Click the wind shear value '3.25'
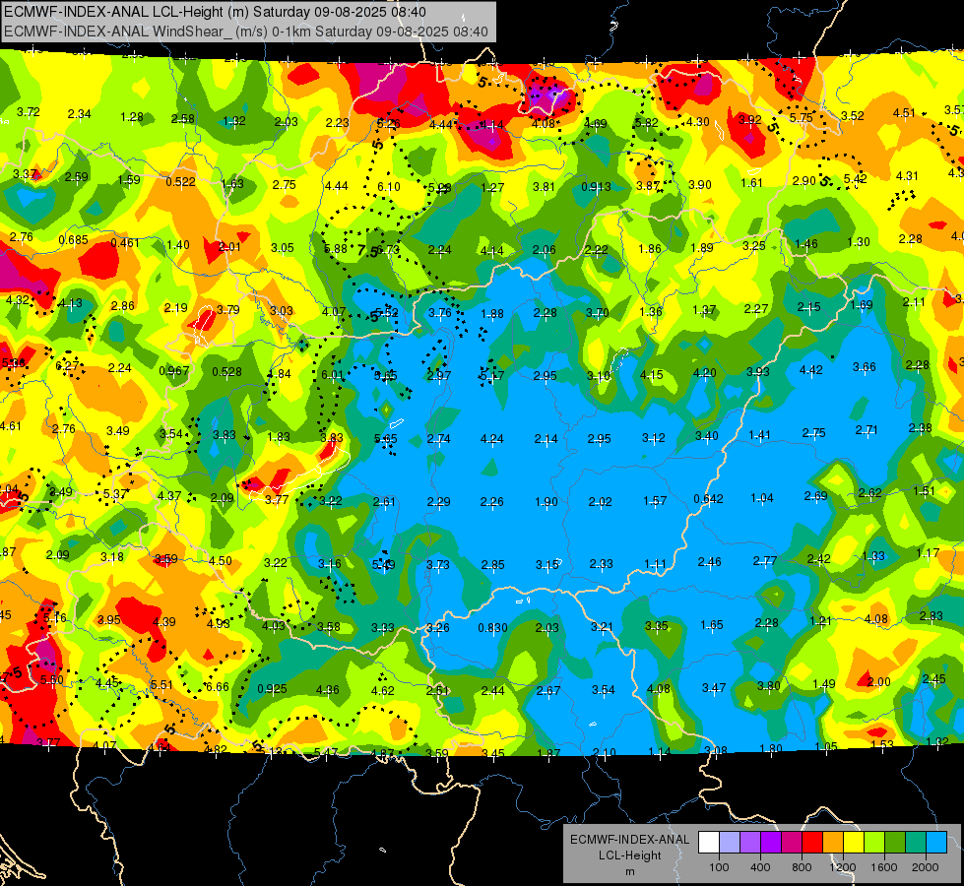Viewport: 964px width, 886px height. coord(753,246)
